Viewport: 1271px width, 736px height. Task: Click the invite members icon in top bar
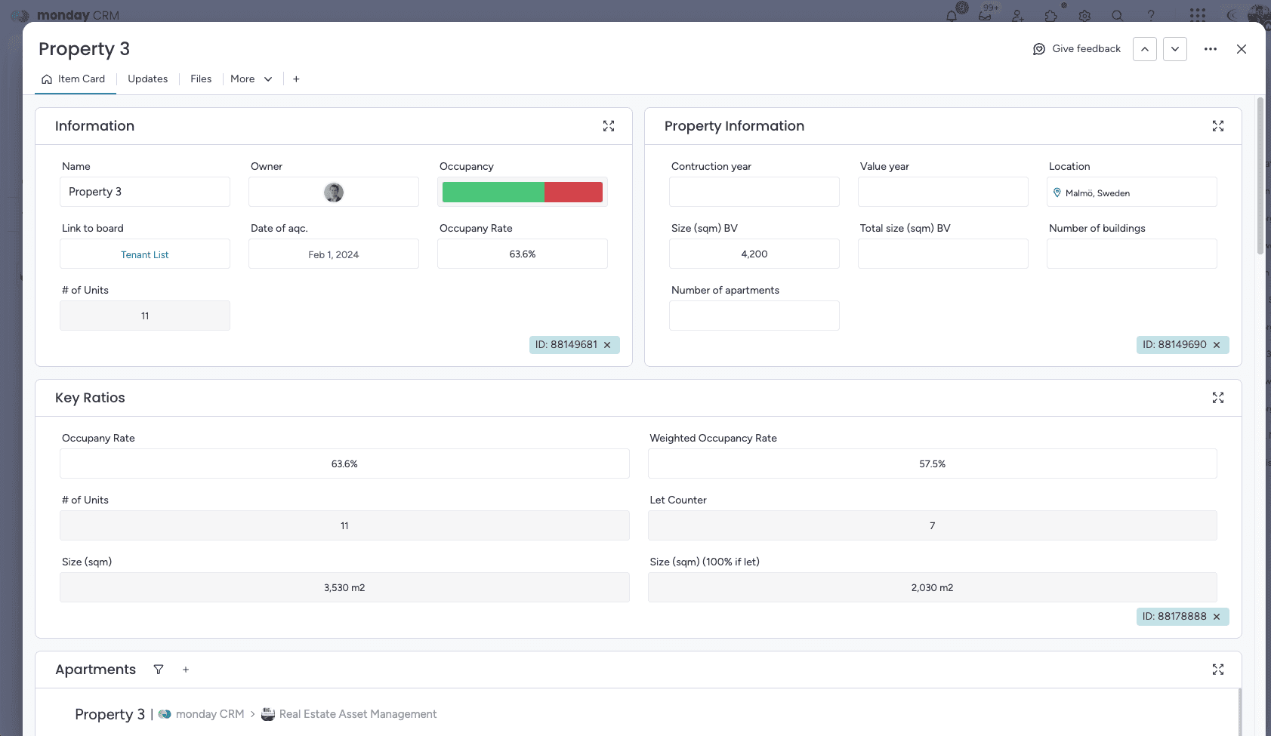pos(1018,15)
